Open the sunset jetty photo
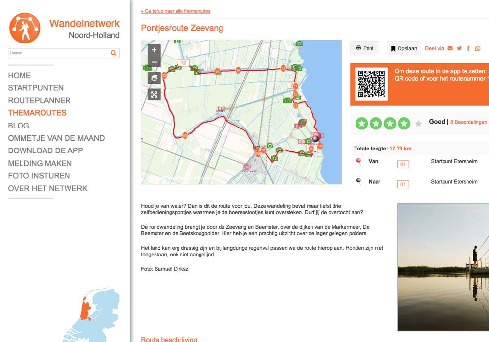This screenshot has width=489, height=342. tap(443, 267)
